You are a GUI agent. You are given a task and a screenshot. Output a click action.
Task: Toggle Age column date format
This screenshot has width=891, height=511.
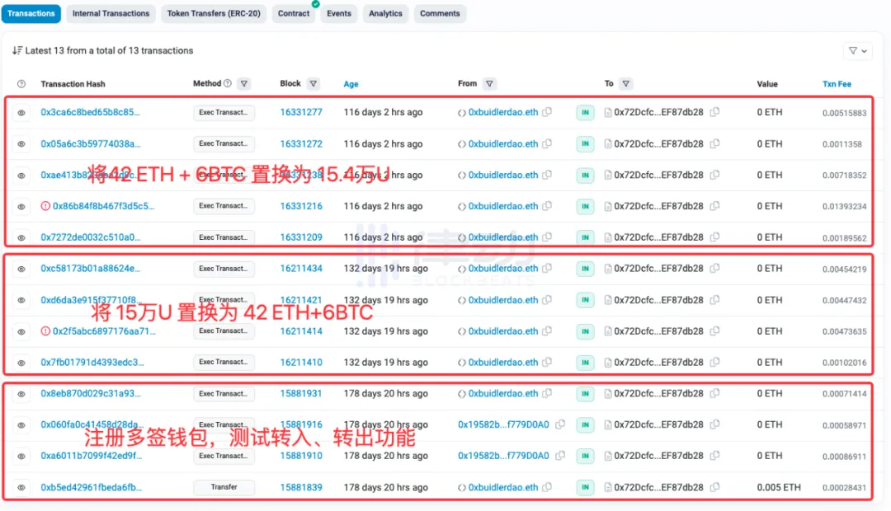351,84
